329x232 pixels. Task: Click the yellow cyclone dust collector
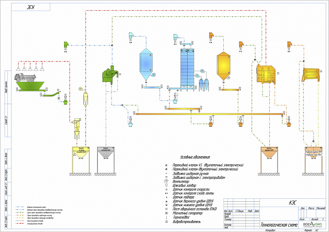(x=76, y=128)
